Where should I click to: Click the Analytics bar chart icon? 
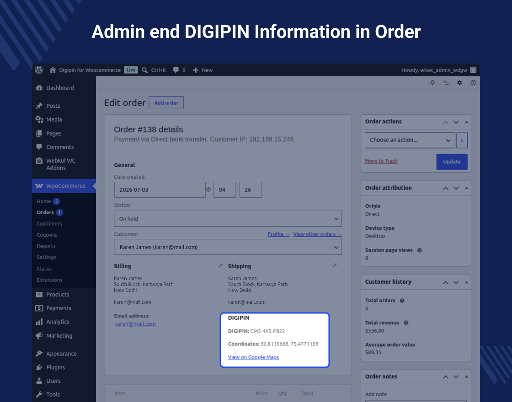tap(39, 322)
